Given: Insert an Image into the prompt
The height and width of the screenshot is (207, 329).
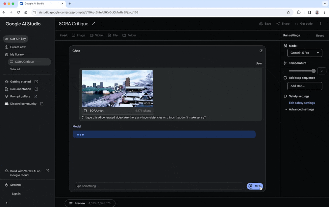Looking at the screenshot, I should [78, 35].
